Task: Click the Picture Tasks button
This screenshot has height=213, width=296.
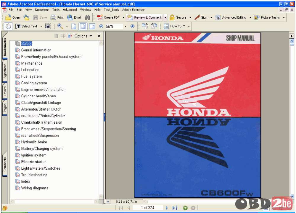Action: 267,17
